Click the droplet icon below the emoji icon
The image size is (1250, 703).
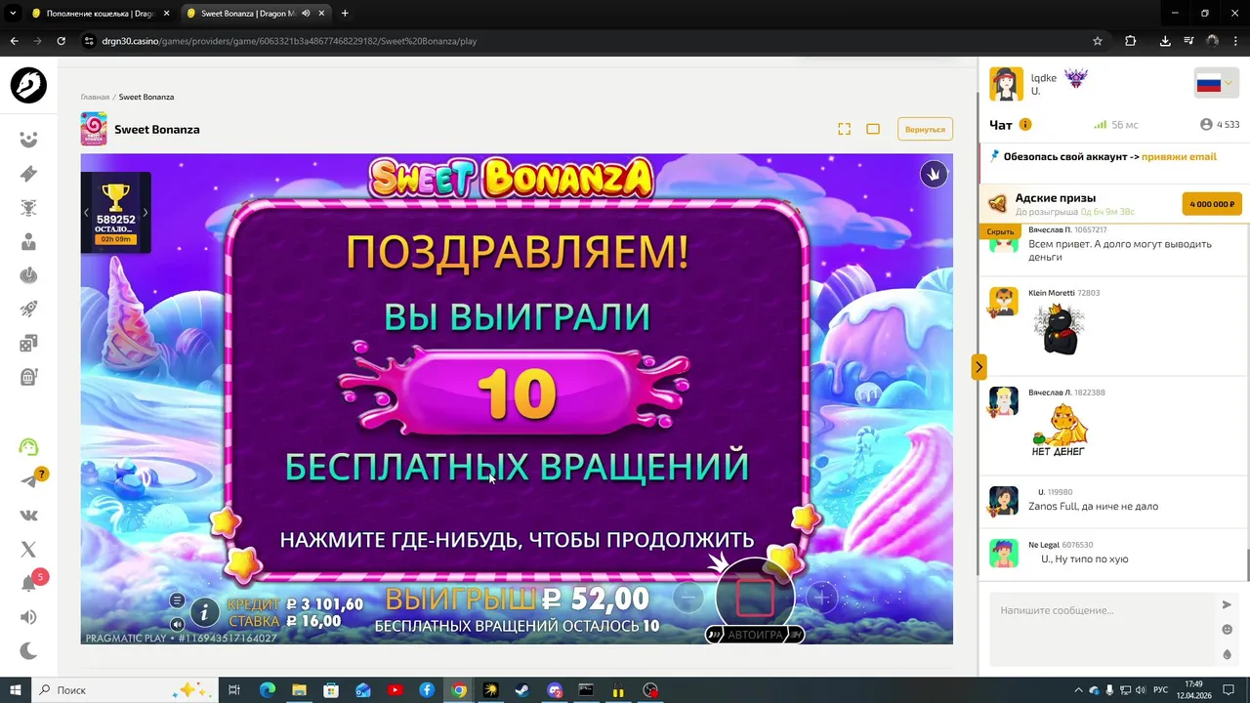pyautogui.click(x=1228, y=654)
